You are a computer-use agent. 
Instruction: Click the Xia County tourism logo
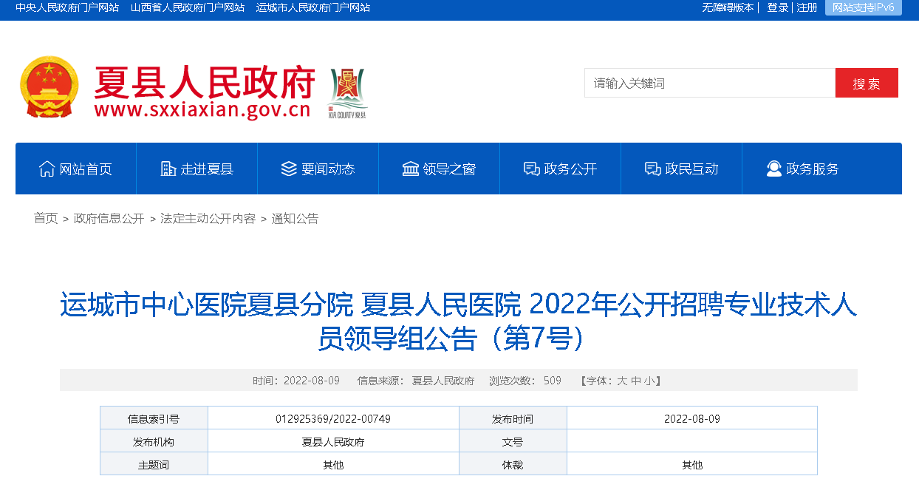[347, 93]
